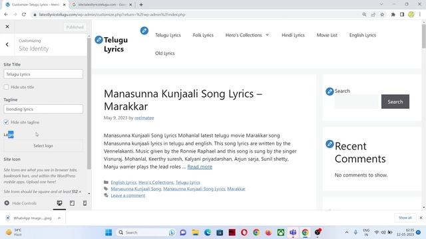
Task: Enable the Hide site title checkbox
Action: [6, 87]
